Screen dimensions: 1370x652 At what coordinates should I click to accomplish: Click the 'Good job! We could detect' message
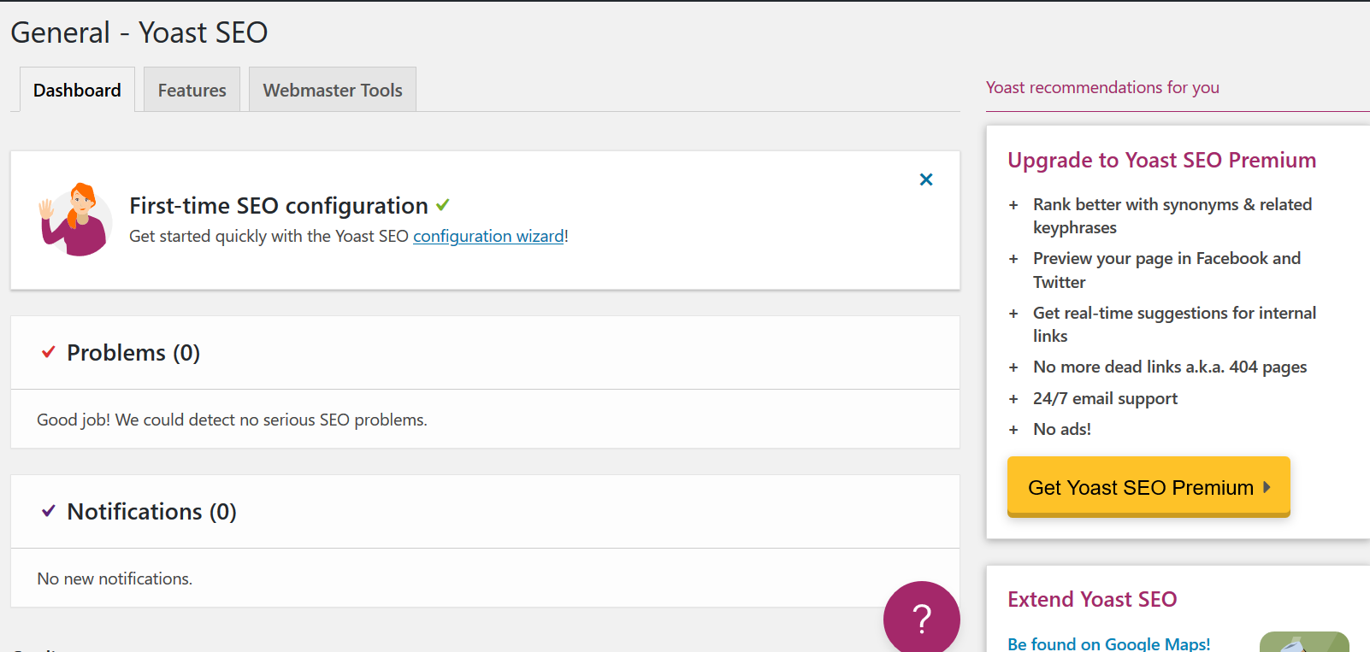[232, 420]
